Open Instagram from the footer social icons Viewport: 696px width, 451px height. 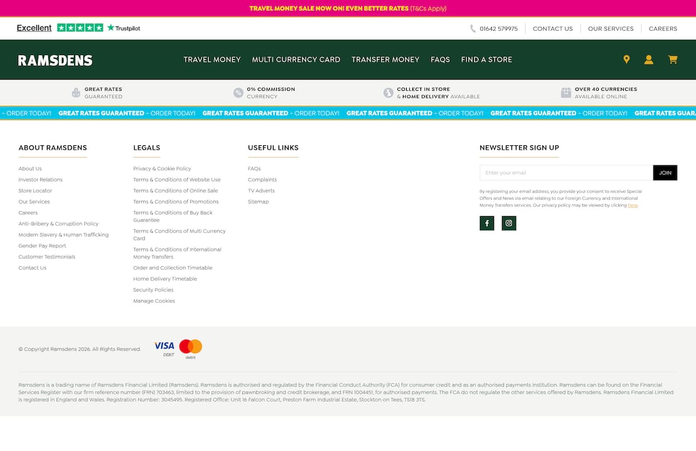(508, 222)
